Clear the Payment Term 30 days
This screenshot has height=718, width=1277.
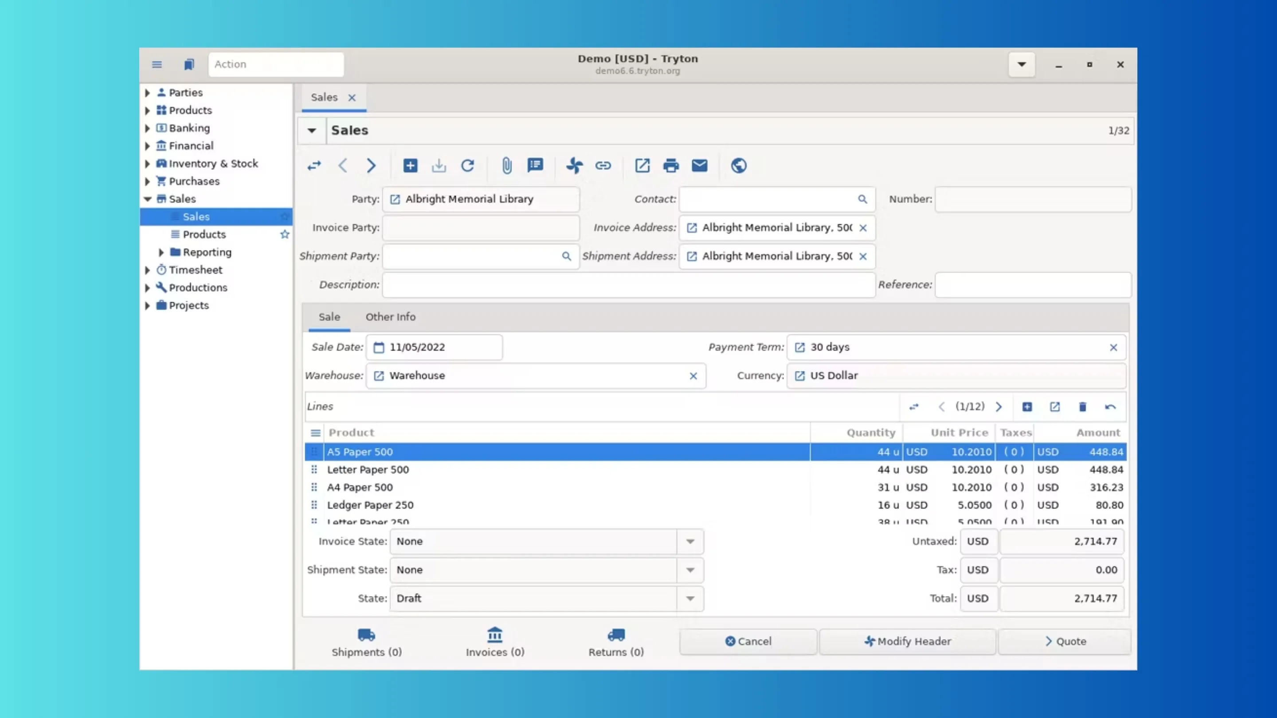click(x=1113, y=347)
